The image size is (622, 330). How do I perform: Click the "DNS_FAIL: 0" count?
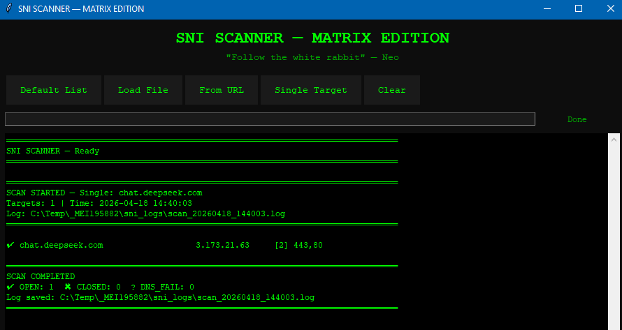tap(168, 287)
